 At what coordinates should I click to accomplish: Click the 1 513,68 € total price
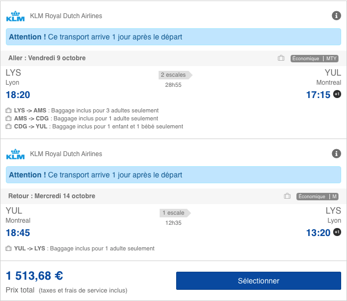coord(35,276)
